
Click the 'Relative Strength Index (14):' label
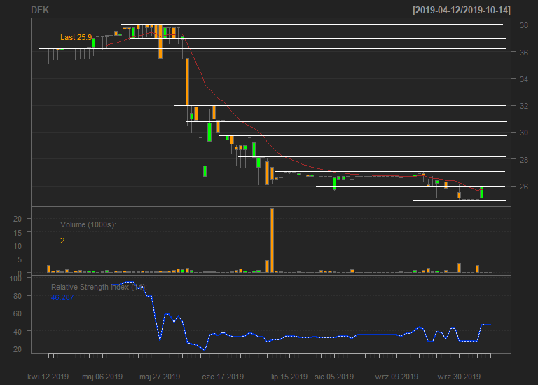point(99,287)
